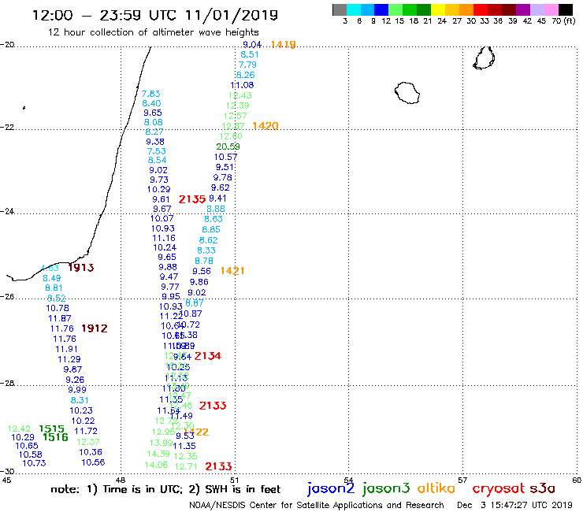
Task: Select the 11.87 wave height value
Action: pyautogui.click(x=60, y=318)
